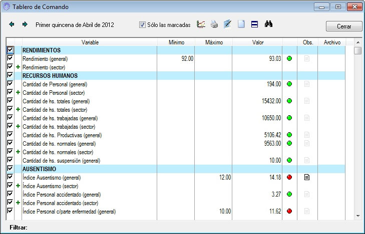Uncheck the Rendimiento (general) row checkbox

coord(10,58)
